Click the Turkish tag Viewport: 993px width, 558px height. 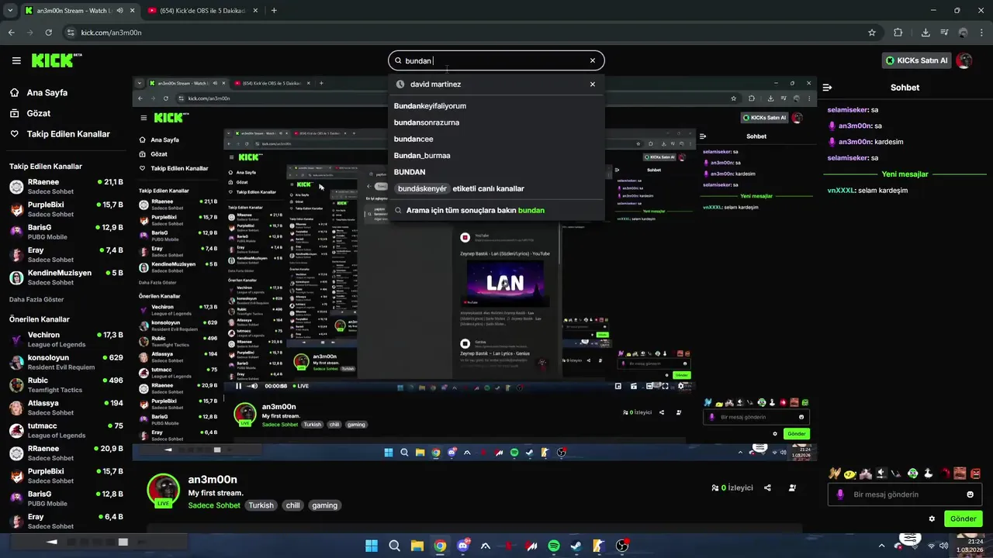[x=261, y=505]
